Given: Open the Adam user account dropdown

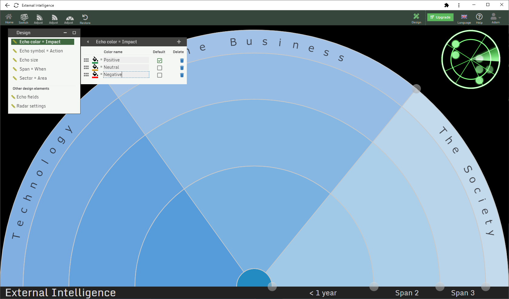Looking at the screenshot, I should 496,18.
